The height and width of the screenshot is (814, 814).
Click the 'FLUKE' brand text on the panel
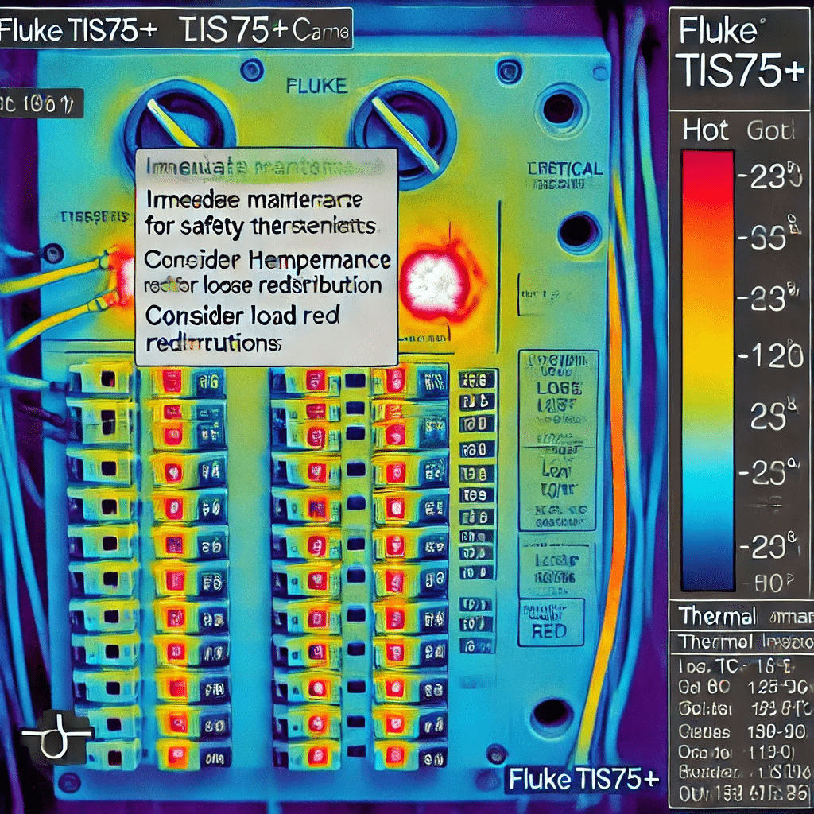coord(316,86)
